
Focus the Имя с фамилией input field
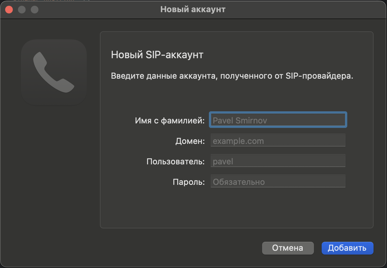(278, 120)
